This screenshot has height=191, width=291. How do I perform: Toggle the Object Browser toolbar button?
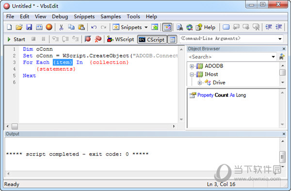point(167,28)
